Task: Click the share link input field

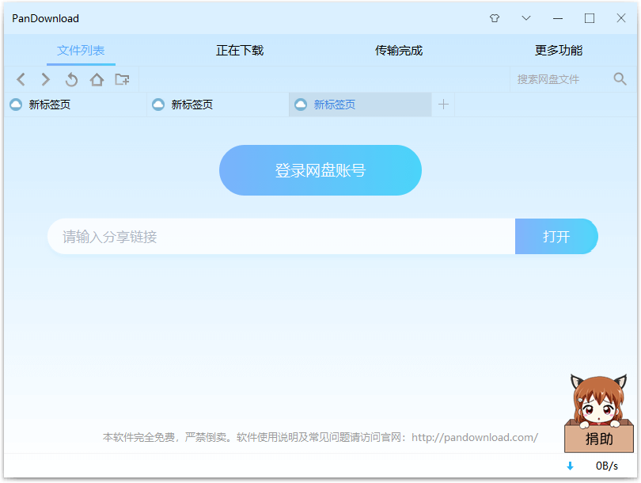Action: tap(281, 237)
